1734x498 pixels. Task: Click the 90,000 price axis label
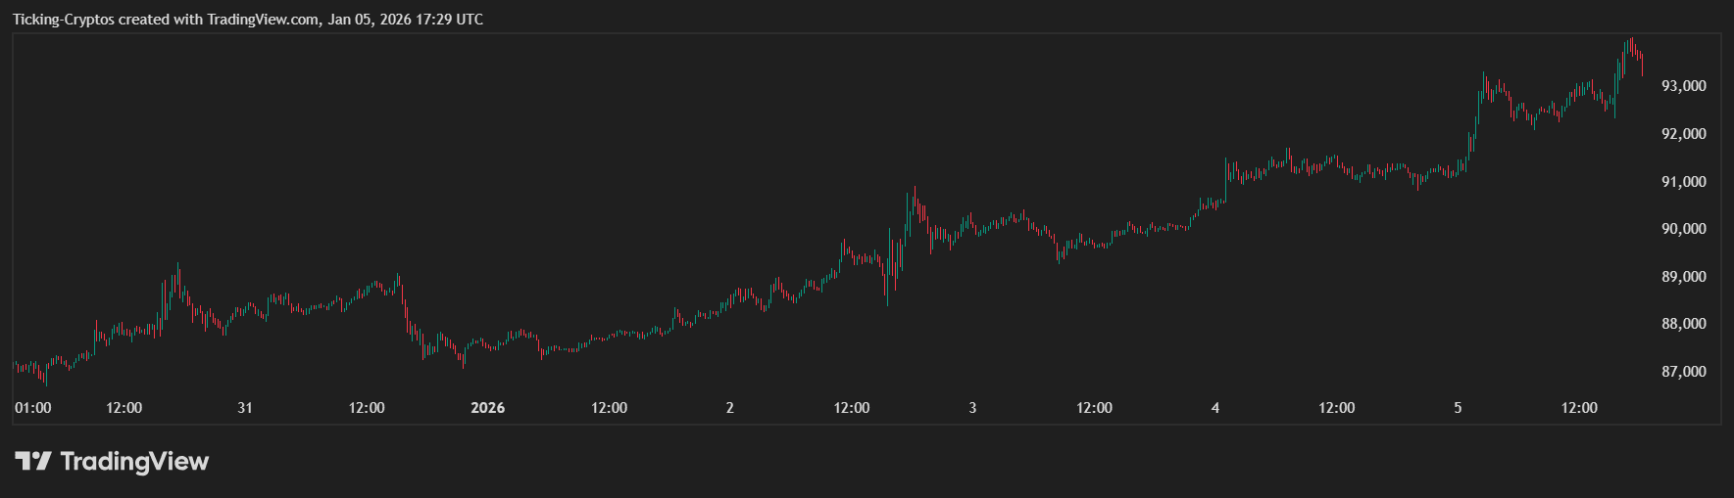pyautogui.click(x=1683, y=229)
